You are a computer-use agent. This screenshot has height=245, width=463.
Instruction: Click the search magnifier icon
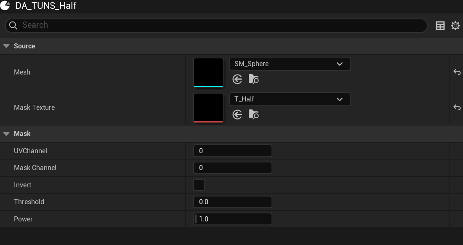point(13,25)
